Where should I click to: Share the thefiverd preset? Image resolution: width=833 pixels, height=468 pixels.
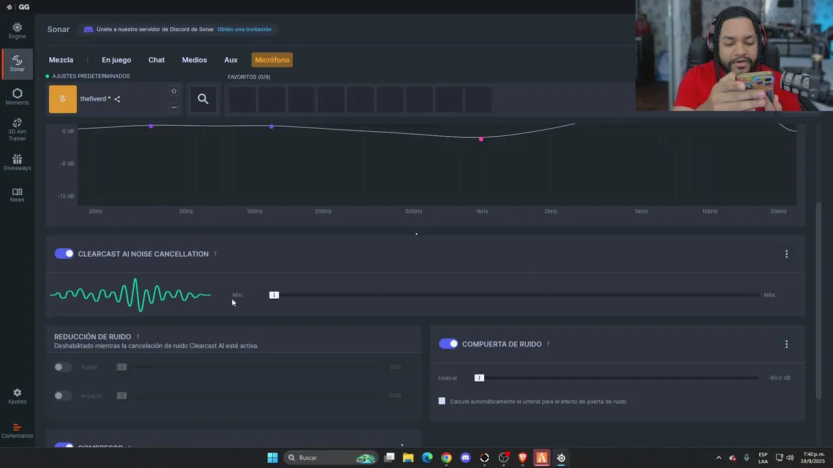(117, 99)
